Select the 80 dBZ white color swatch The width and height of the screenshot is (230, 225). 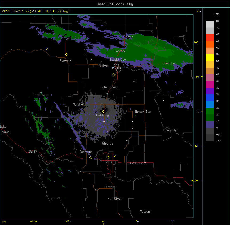click(210, 24)
